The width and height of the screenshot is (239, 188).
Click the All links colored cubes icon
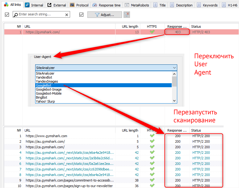point(6,5)
